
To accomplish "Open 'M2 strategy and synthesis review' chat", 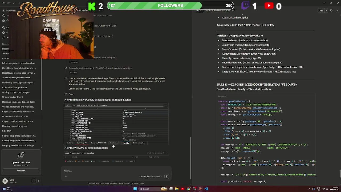I will pyautogui.click(x=18, y=63).
